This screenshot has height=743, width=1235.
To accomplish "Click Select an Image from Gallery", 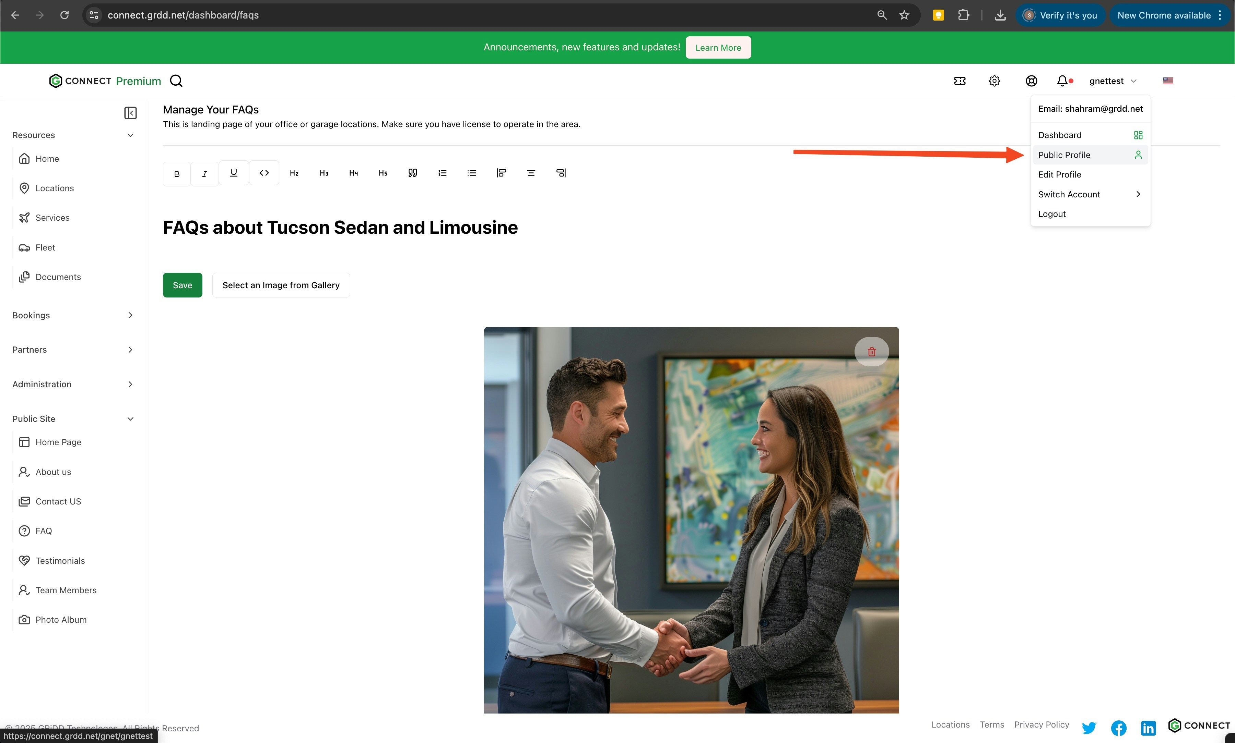I will pyautogui.click(x=281, y=285).
